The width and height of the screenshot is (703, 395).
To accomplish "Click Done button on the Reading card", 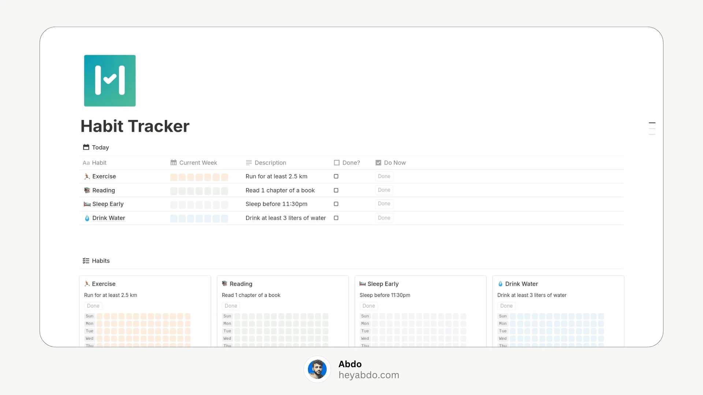I will point(231,306).
